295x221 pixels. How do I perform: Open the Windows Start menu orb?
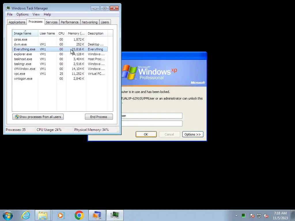point(8,215)
